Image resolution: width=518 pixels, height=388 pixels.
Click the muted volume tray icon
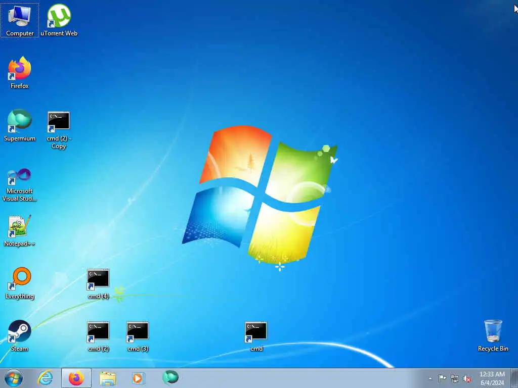tap(467, 379)
